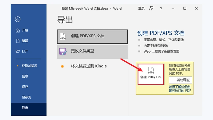Viewport: 213px width, 120px height.
Task: Open 详细了解如何创建可访问的 PDF link
Action: pyautogui.click(x=180, y=89)
